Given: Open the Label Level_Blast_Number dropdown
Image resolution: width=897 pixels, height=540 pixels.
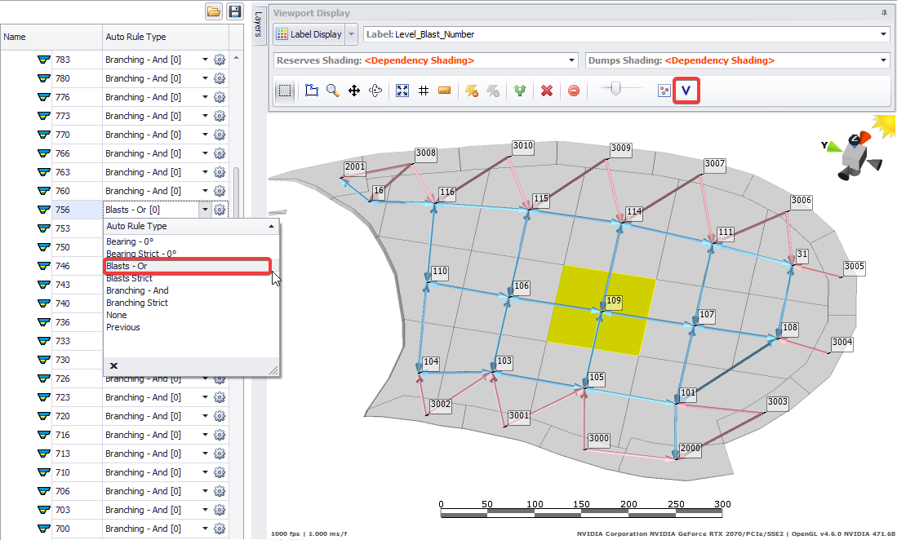Looking at the screenshot, I should coord(884,34).
